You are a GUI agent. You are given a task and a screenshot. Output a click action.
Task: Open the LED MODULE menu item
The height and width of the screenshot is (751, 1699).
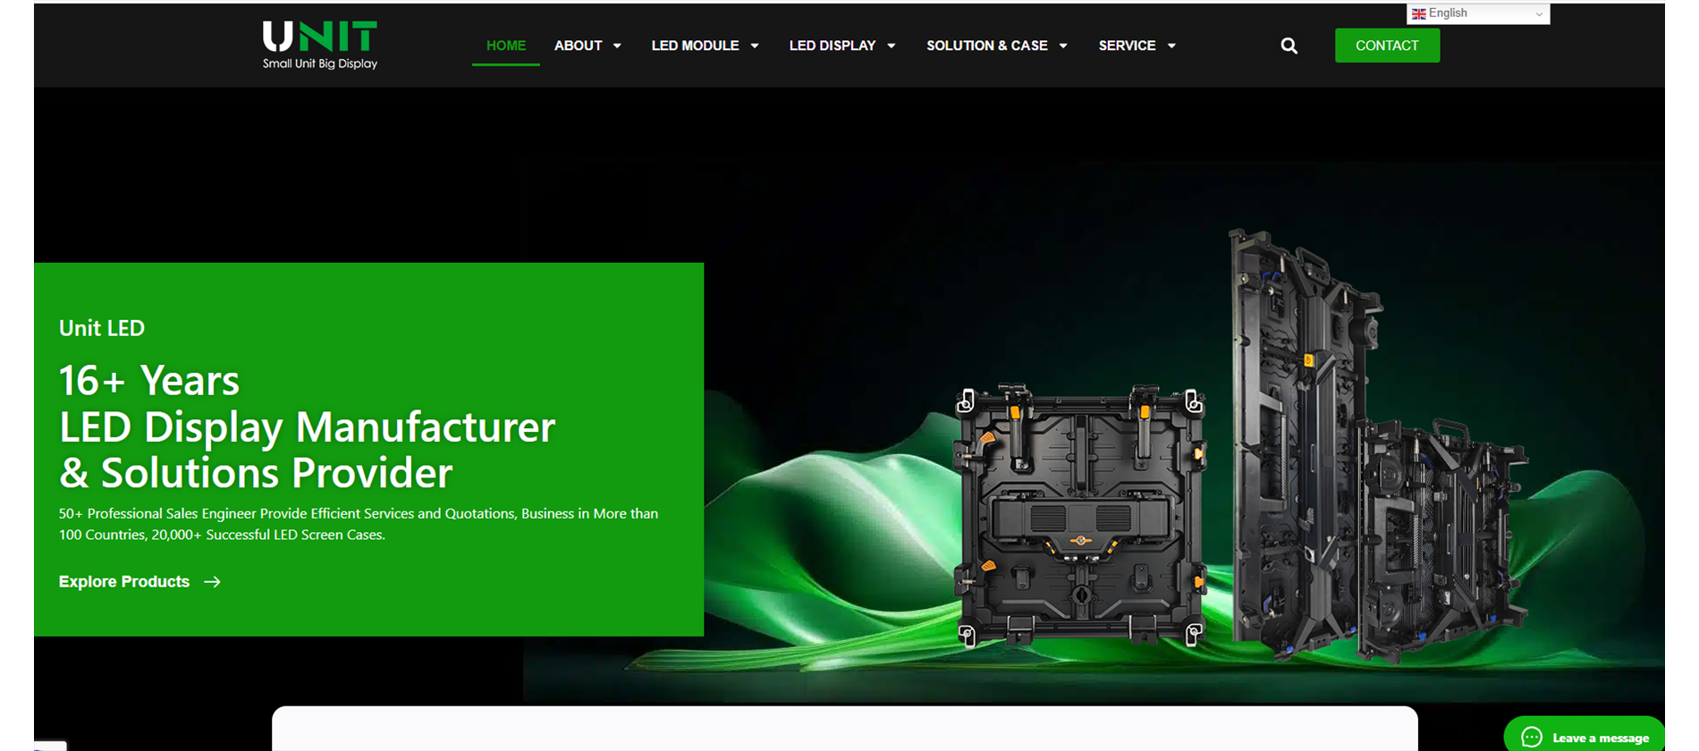pyautogui.click(x=695, y=46)
